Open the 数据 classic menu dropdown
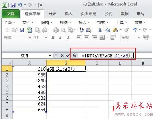The image size is (153, 119). point(140,23)
